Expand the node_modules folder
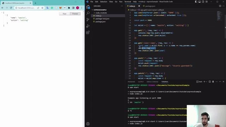The image size is (226, 127). (101, 13)
